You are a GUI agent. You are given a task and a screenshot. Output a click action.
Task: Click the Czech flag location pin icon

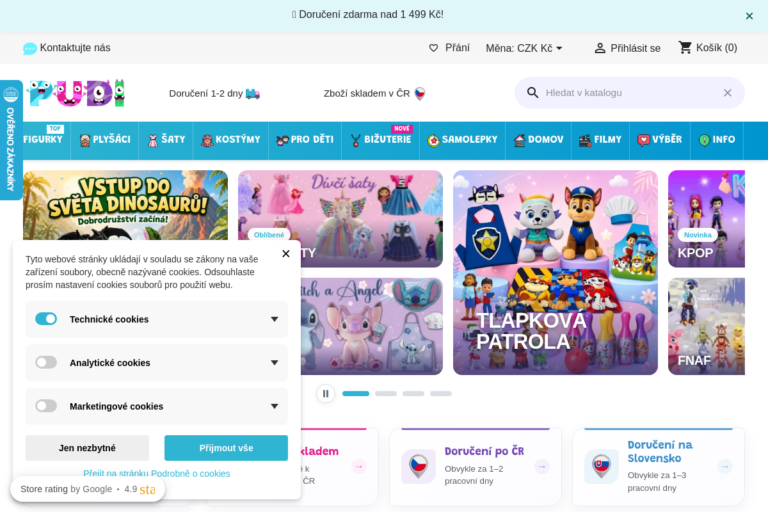coord(420,94)
